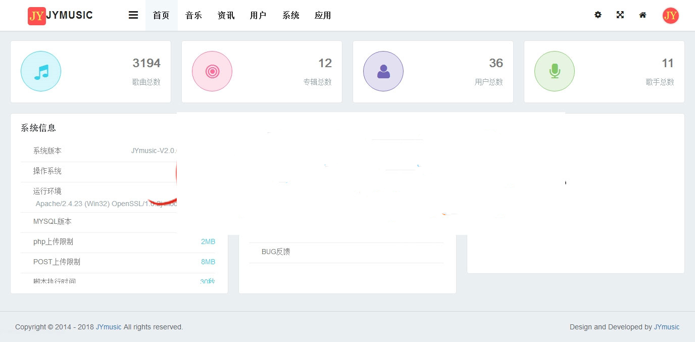This screenshot has width=695, height=342.
Task: Open the 应用 menu item
Action: point(323,16)
